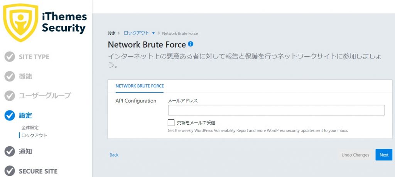Go to the 全体設定 sub-item
Viewport: 395px width, 177px height.
tap(30, 128)
